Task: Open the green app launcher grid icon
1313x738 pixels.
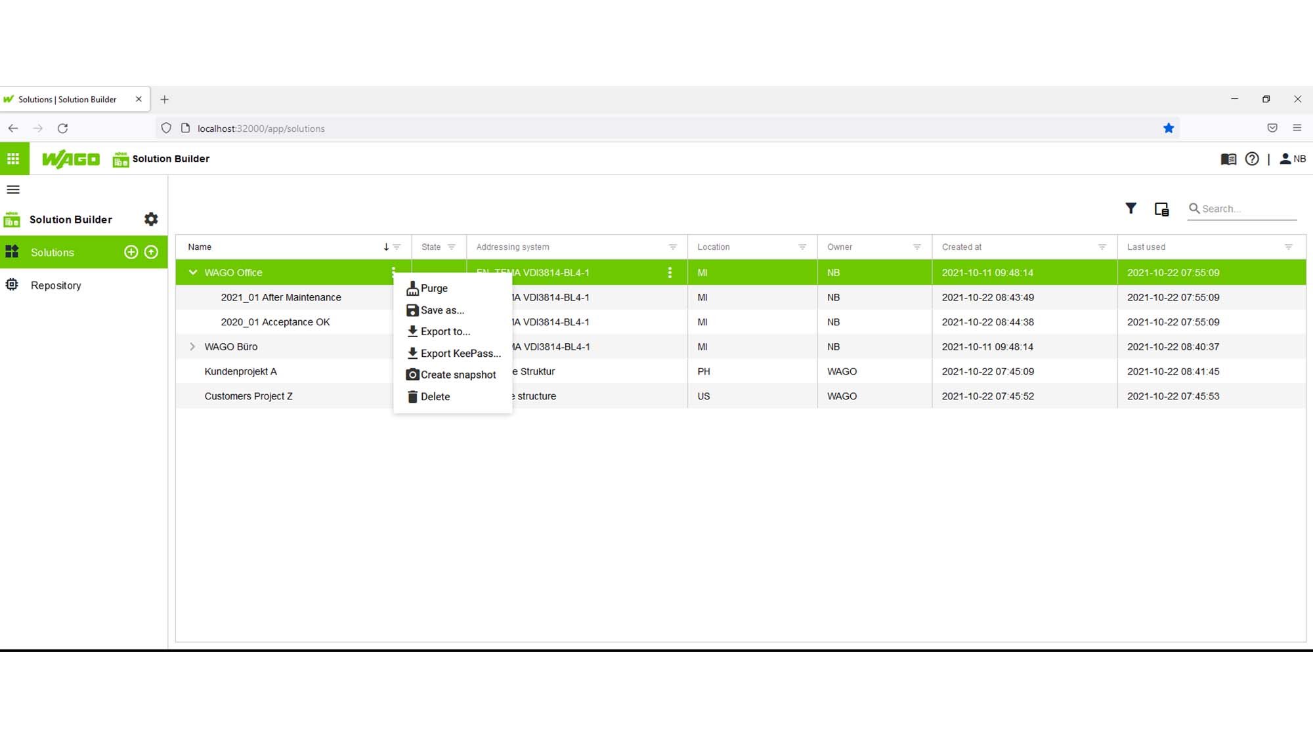Action: (14, 159)
